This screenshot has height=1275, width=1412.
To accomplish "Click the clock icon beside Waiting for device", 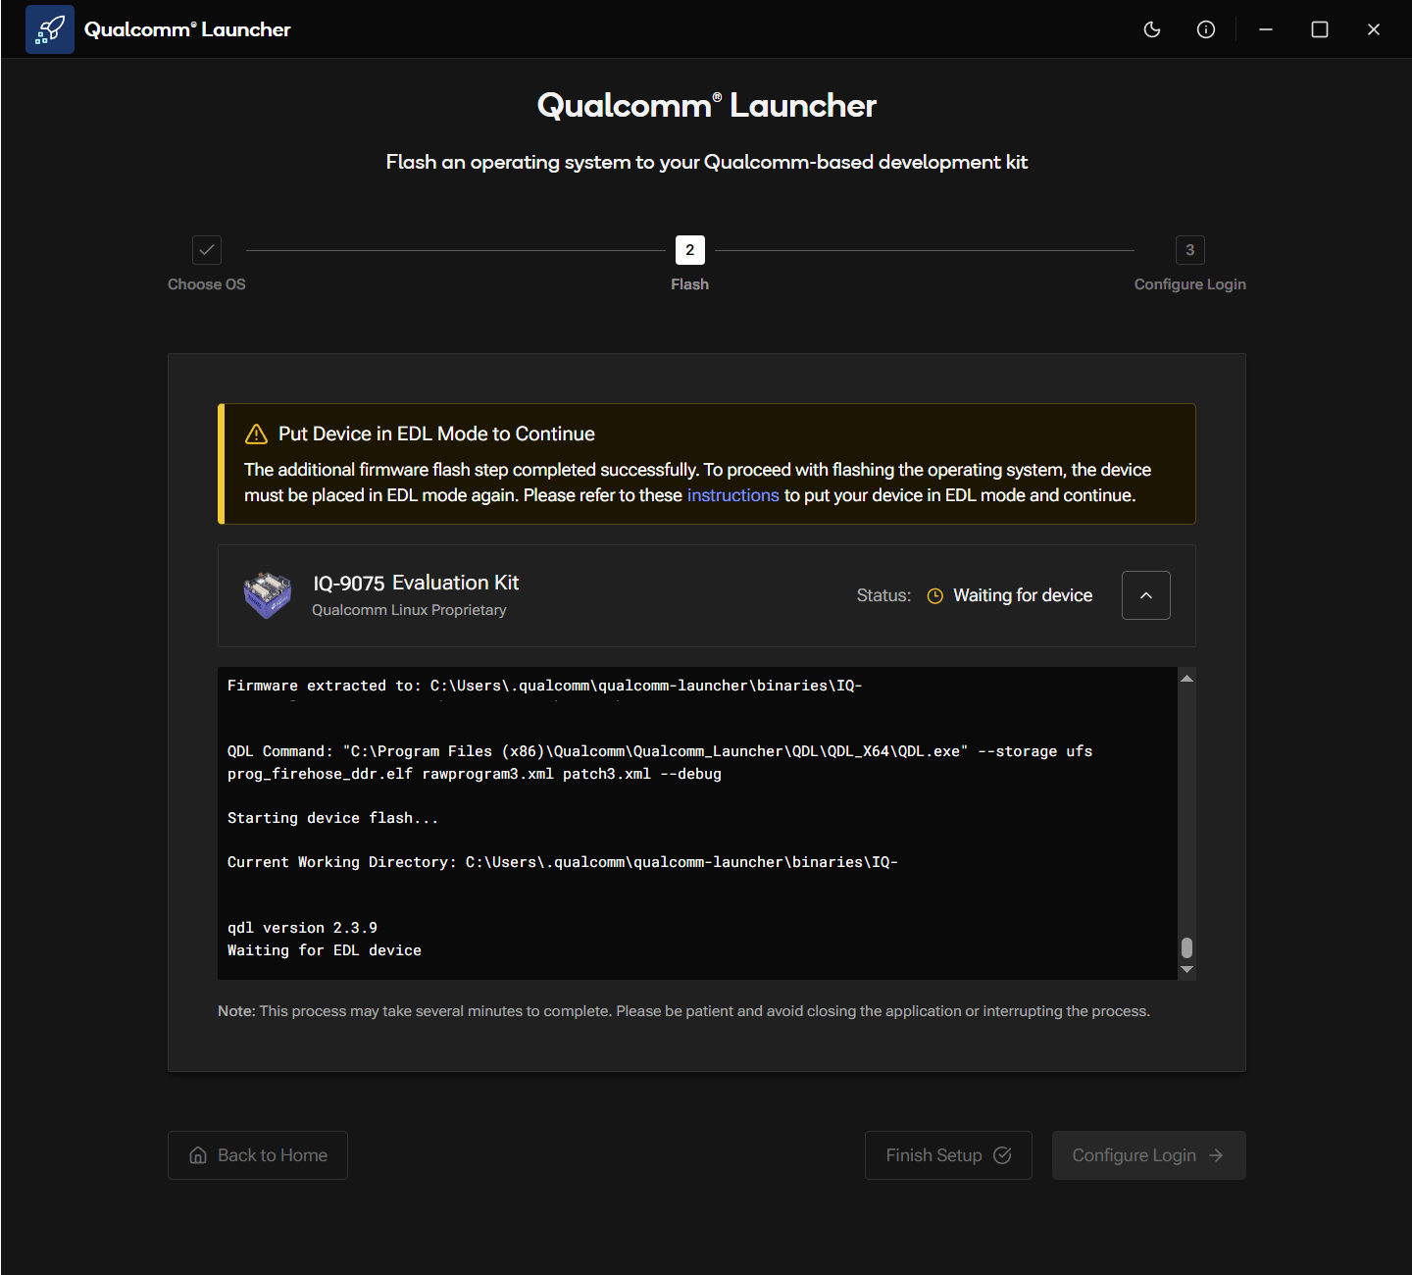I will (935, 596).
